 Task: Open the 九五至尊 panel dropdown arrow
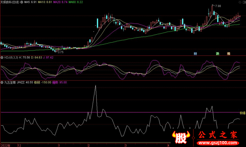[2, 82]
